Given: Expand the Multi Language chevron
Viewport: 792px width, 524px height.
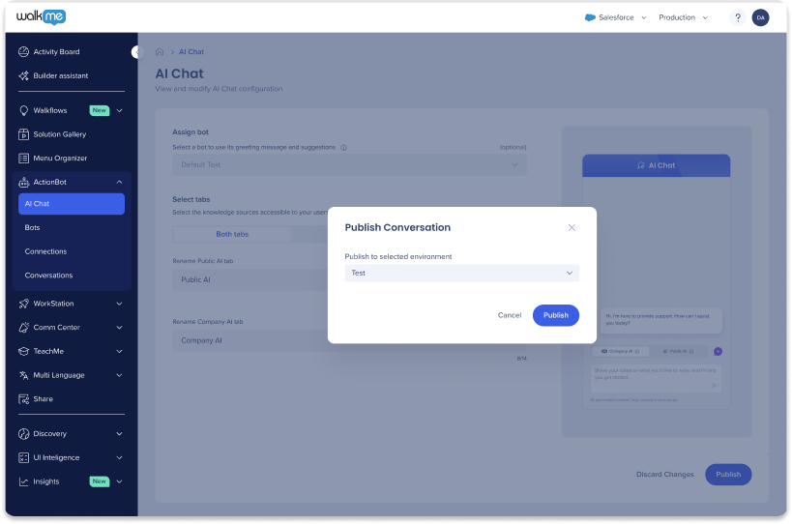Looking at the screenshot, I should coord(120,375).
